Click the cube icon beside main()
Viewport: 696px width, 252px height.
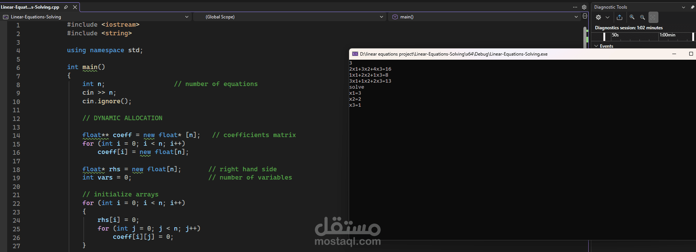click(395, 17)
